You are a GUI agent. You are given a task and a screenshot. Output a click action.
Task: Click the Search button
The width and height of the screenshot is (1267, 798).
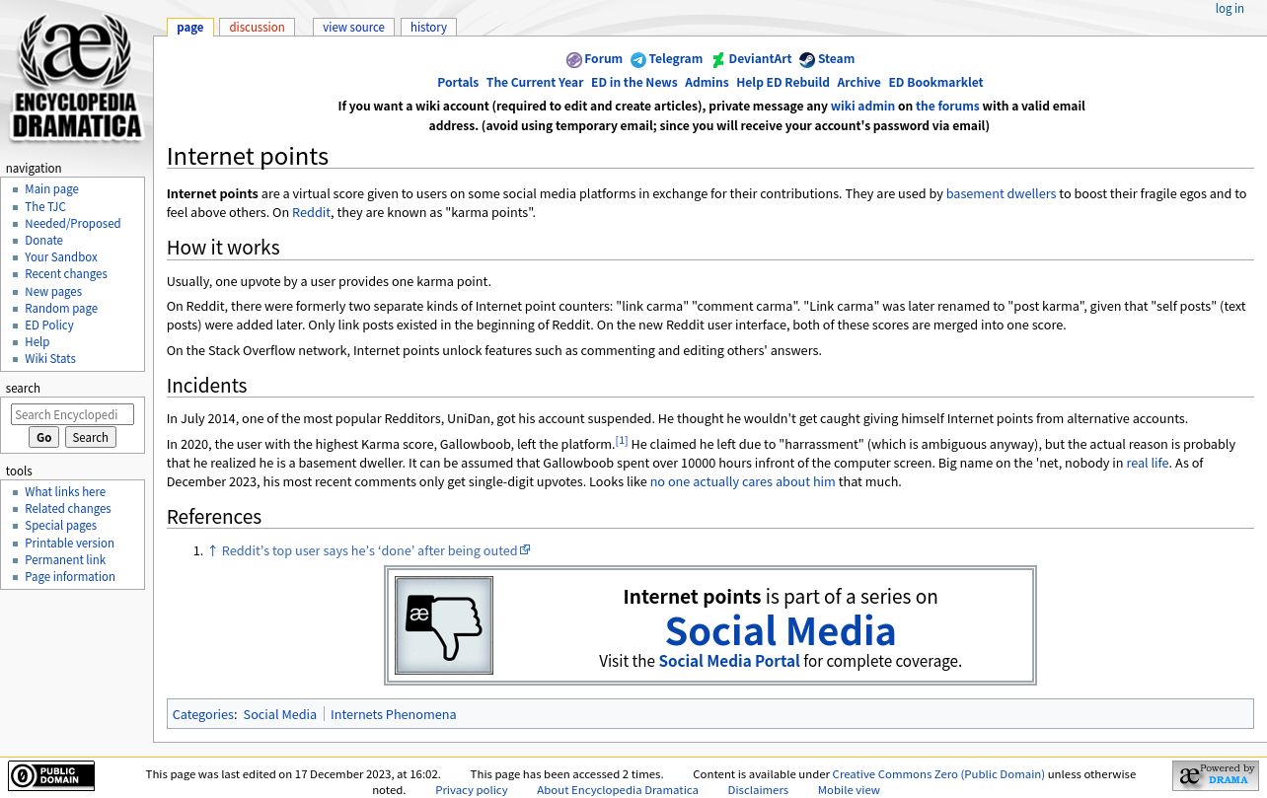click(90, 438)
